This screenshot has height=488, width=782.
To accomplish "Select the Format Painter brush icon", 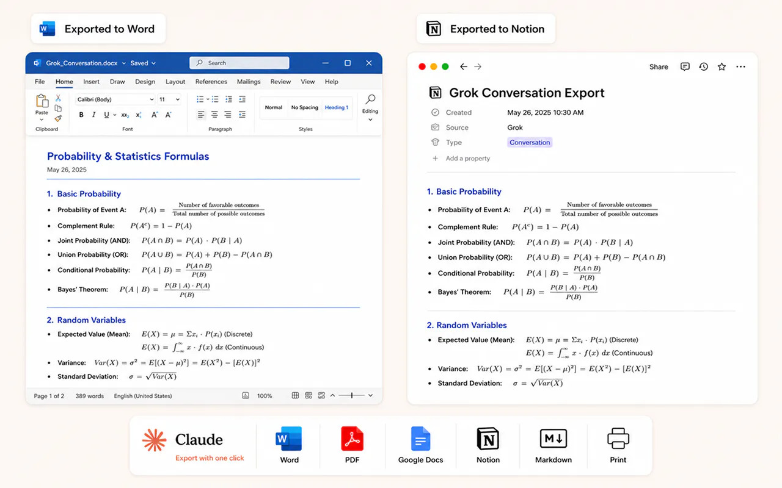I will point(58,118).
